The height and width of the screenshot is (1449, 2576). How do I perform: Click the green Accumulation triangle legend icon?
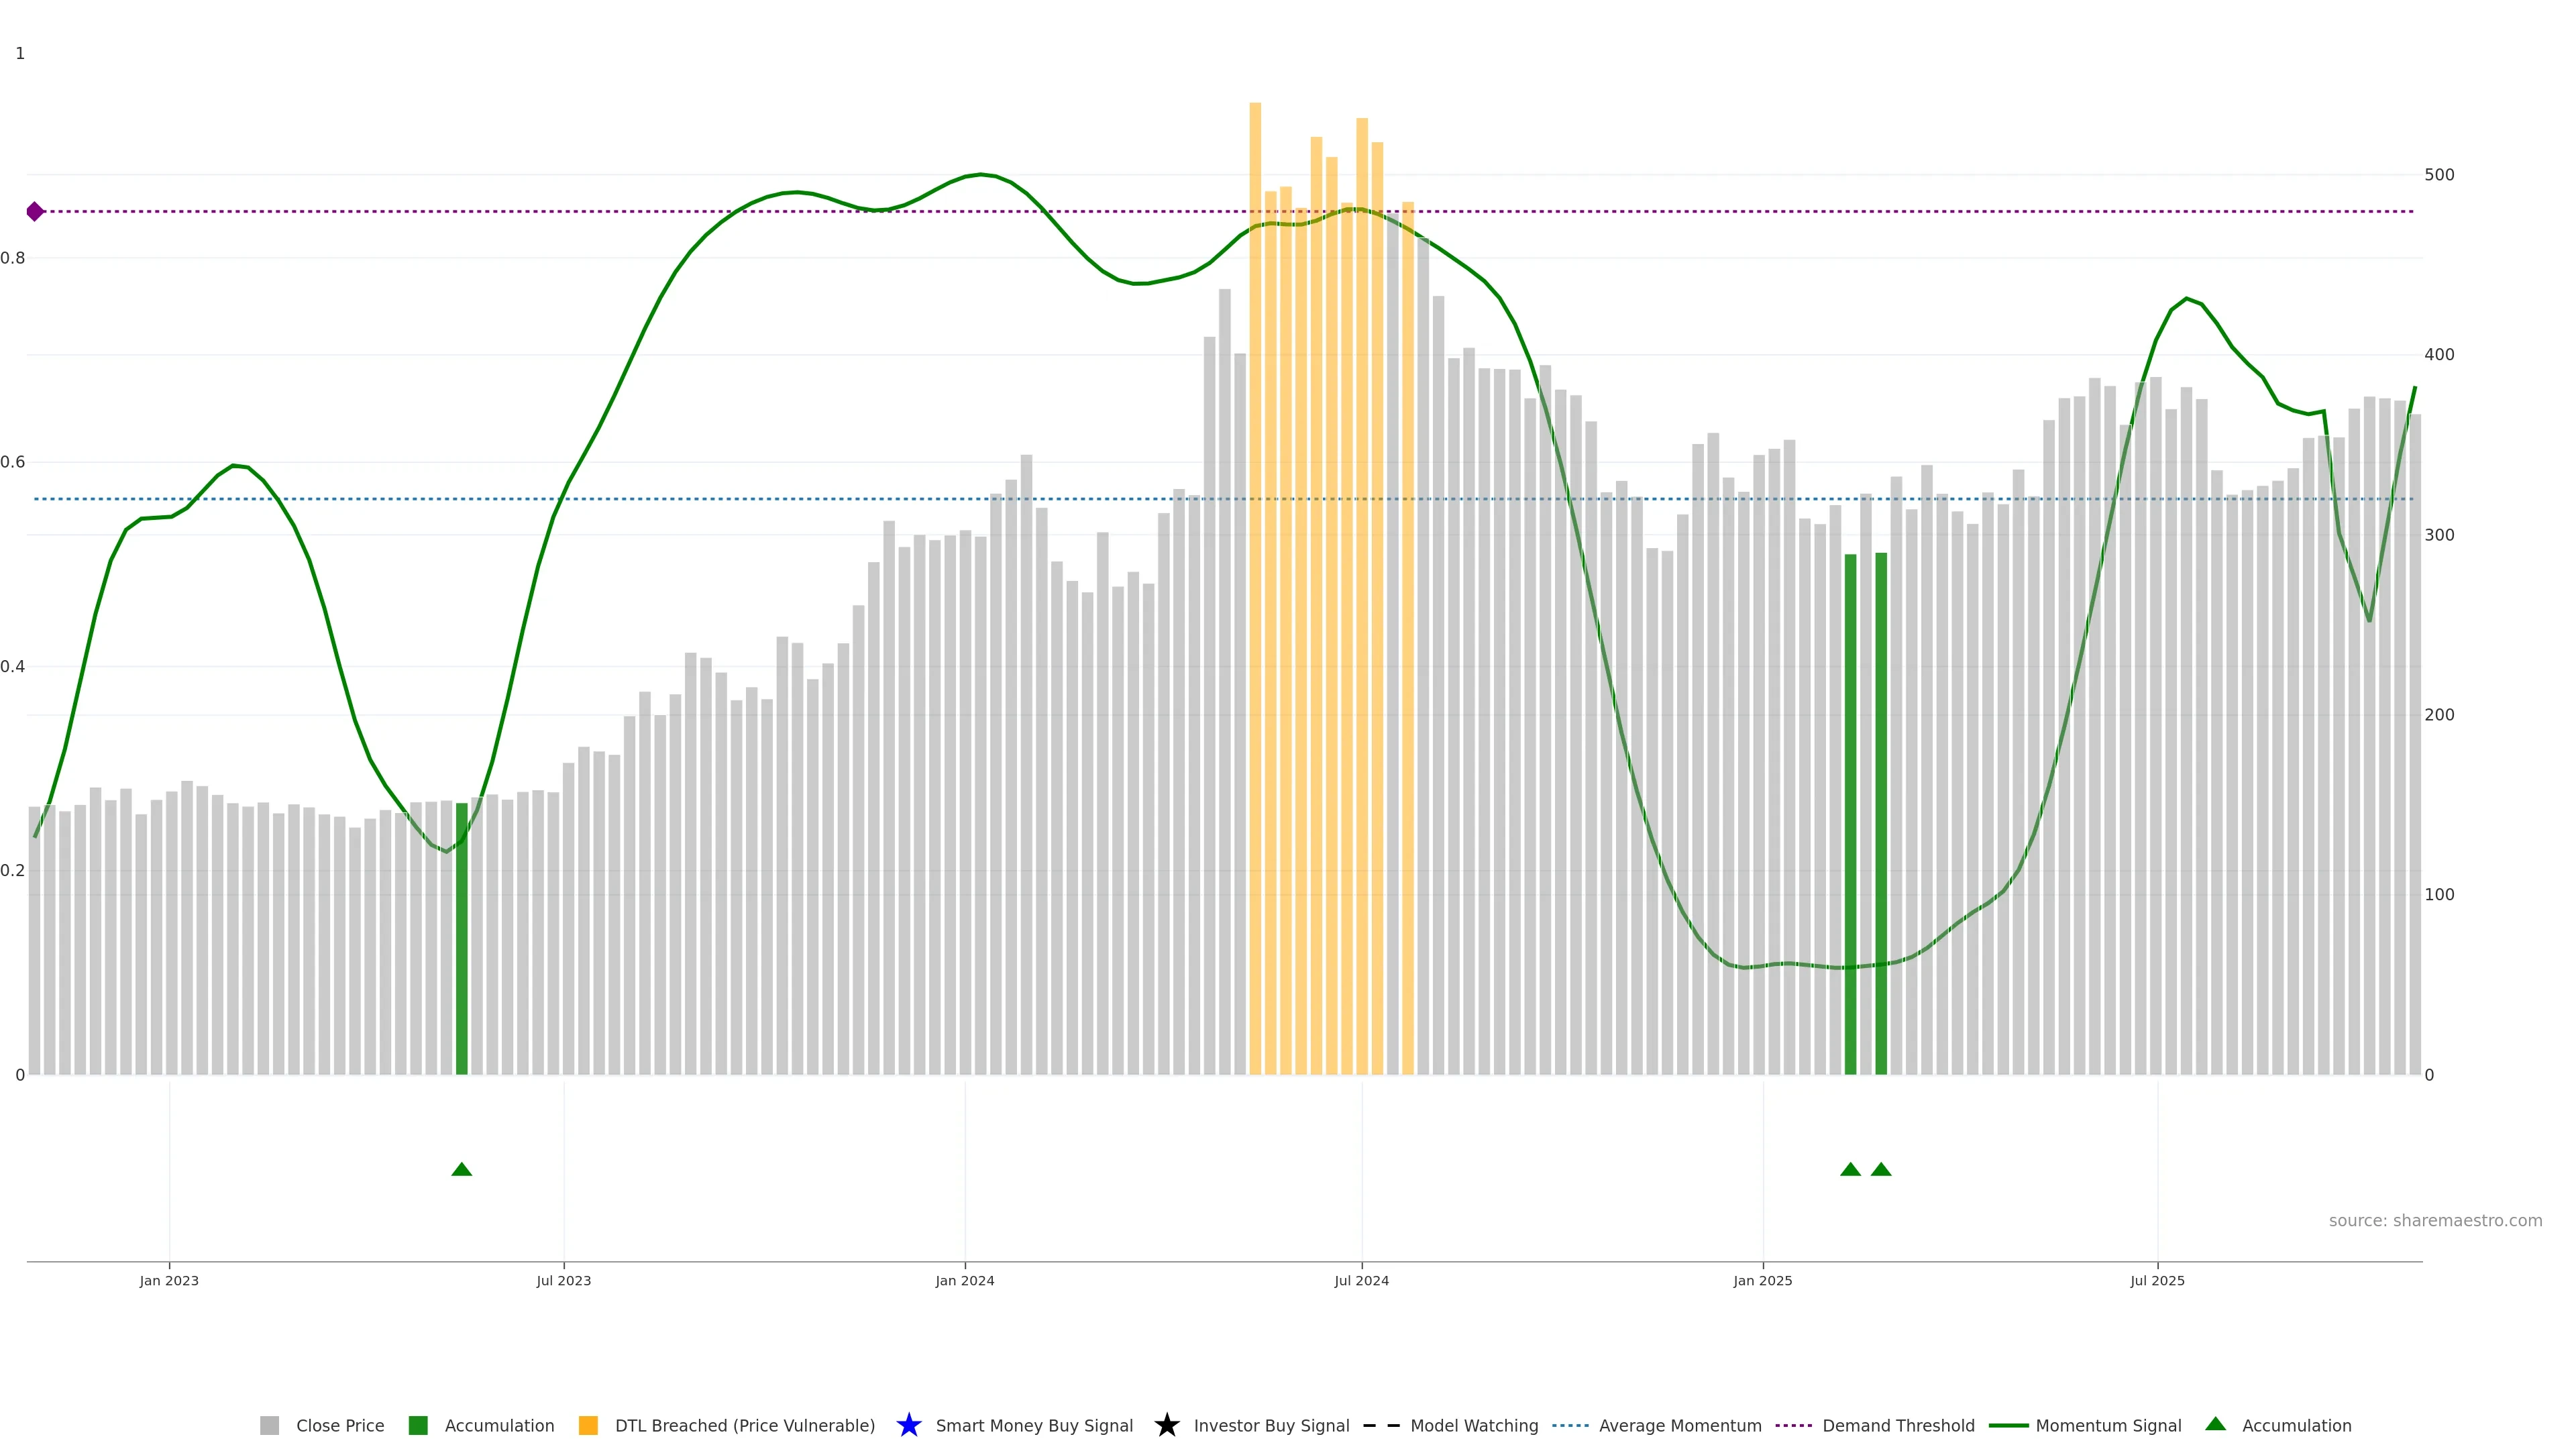[x=2215, y=1424]
